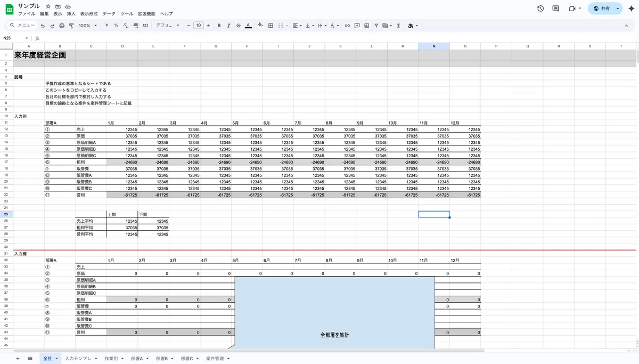The width and height of the screenshot is (639, 364).
Task: Search menus in the メニュー box
Action: click(x=21, y=25)
